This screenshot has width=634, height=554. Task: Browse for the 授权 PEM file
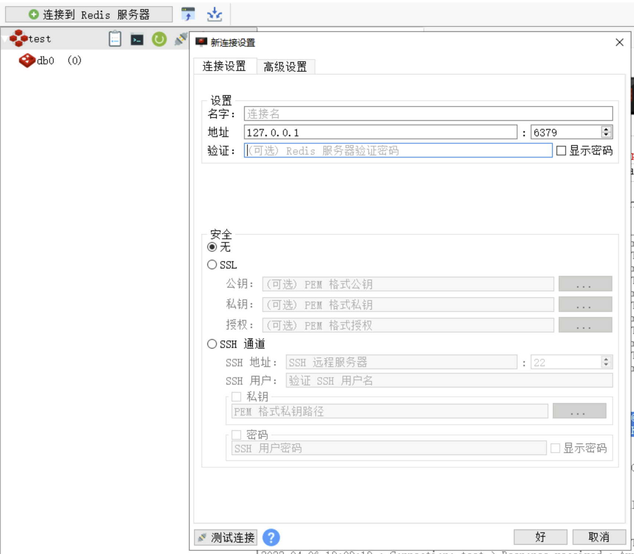[x=585, y=325]
